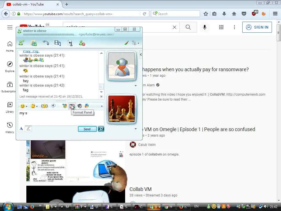This screenshot has width=281, height=211.
Task: Open the share video and music icon
Action: click(x=58, y=43)
